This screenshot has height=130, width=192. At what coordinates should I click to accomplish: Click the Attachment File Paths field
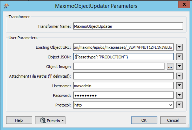(x=123, y=76)
